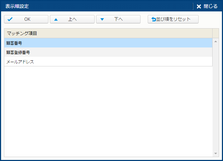Image resolution: width=223 pixels, height=161 pixels.
Task: Reset the sort order with 並び順をリセット
Action: click(x=173, y=19)
